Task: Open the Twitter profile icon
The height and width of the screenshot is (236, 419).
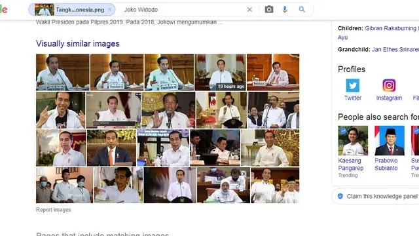Action: 353,85
